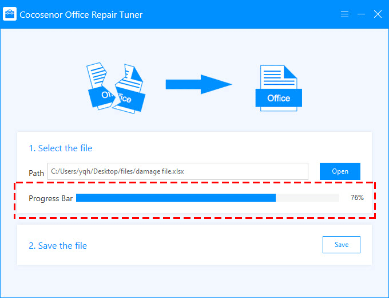This screenshot has height=298, width=389.
Task: Click the broken Office document graphic
Action: (x=116, y=88)
